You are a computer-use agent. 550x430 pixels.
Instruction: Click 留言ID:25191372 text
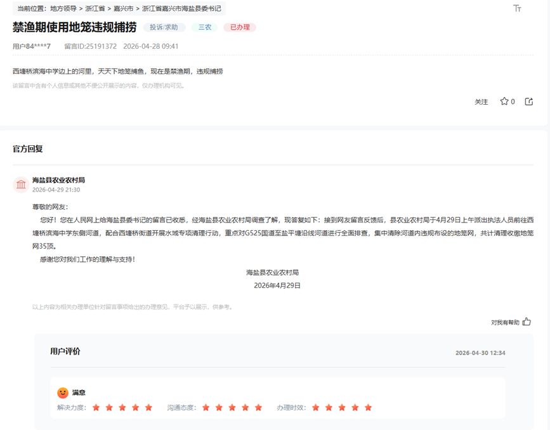point(91,46)
